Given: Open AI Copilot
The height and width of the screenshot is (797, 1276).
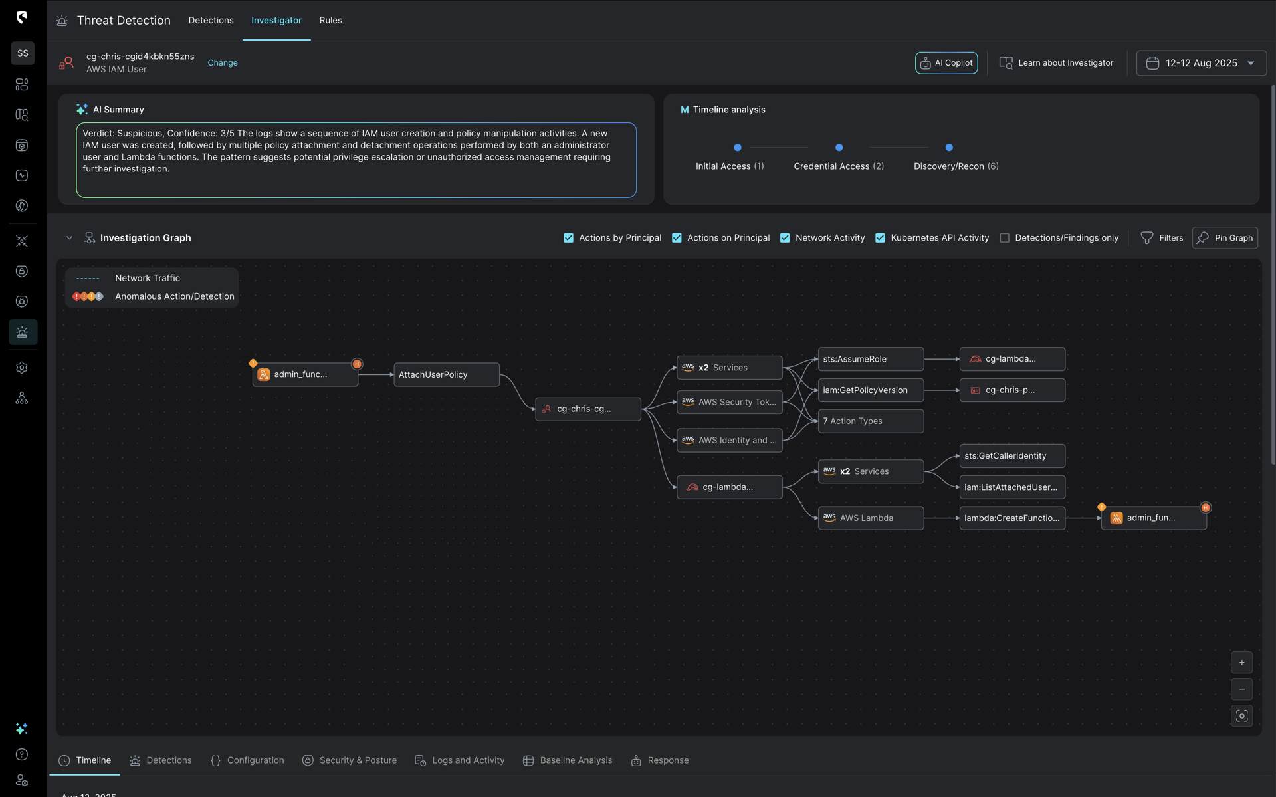Looking at the screenshot, I should coord(946,63).
